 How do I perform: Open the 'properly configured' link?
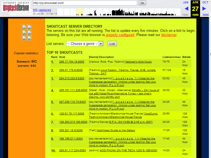120,35
